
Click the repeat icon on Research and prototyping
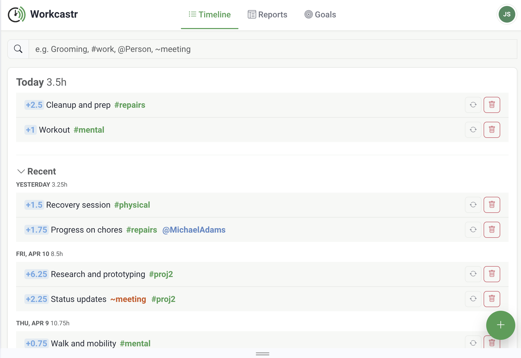tap(473, 274)
